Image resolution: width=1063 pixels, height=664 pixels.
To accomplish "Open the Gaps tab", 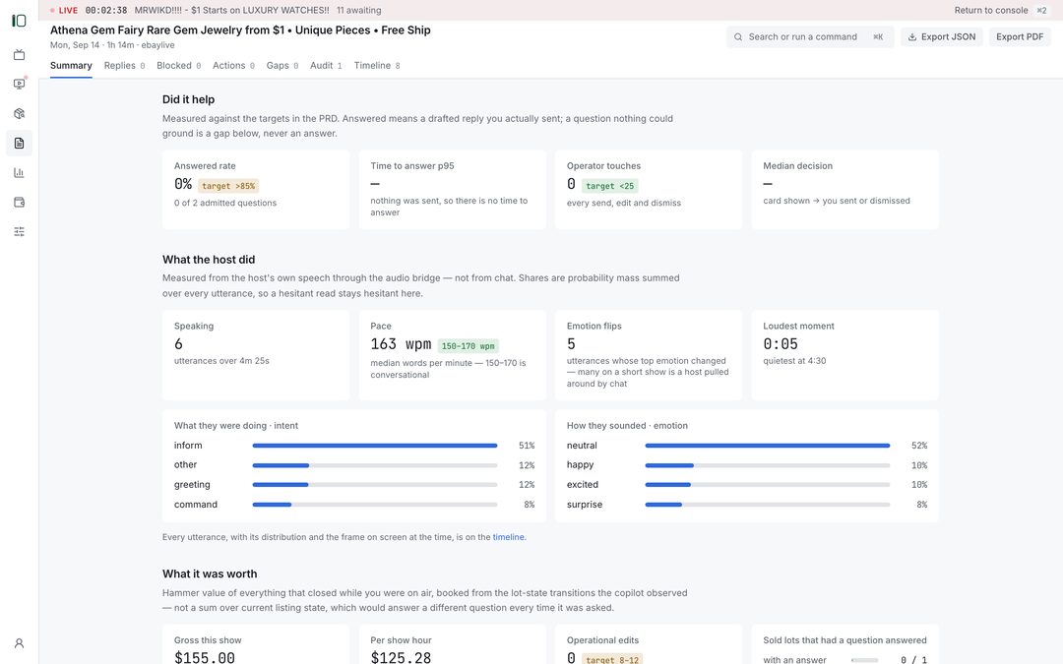I will [282, 66].
